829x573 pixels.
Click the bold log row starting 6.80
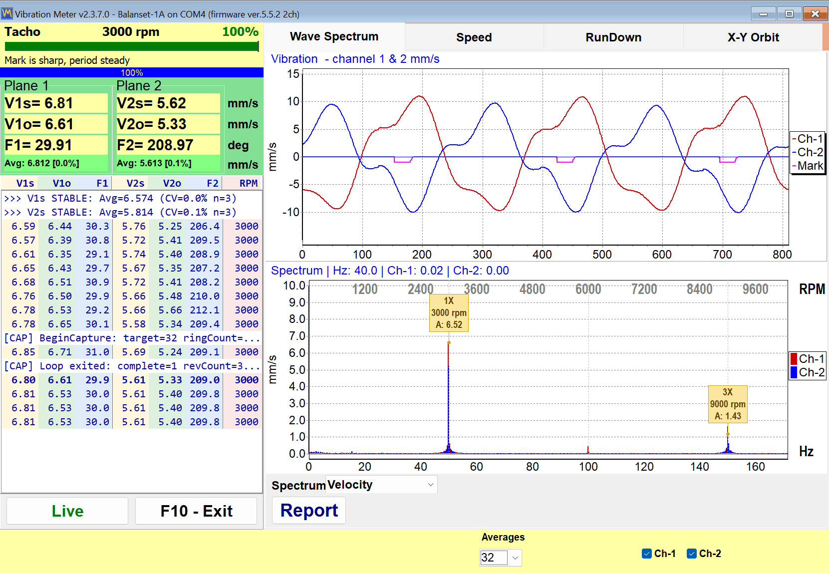tap(132, 380)
